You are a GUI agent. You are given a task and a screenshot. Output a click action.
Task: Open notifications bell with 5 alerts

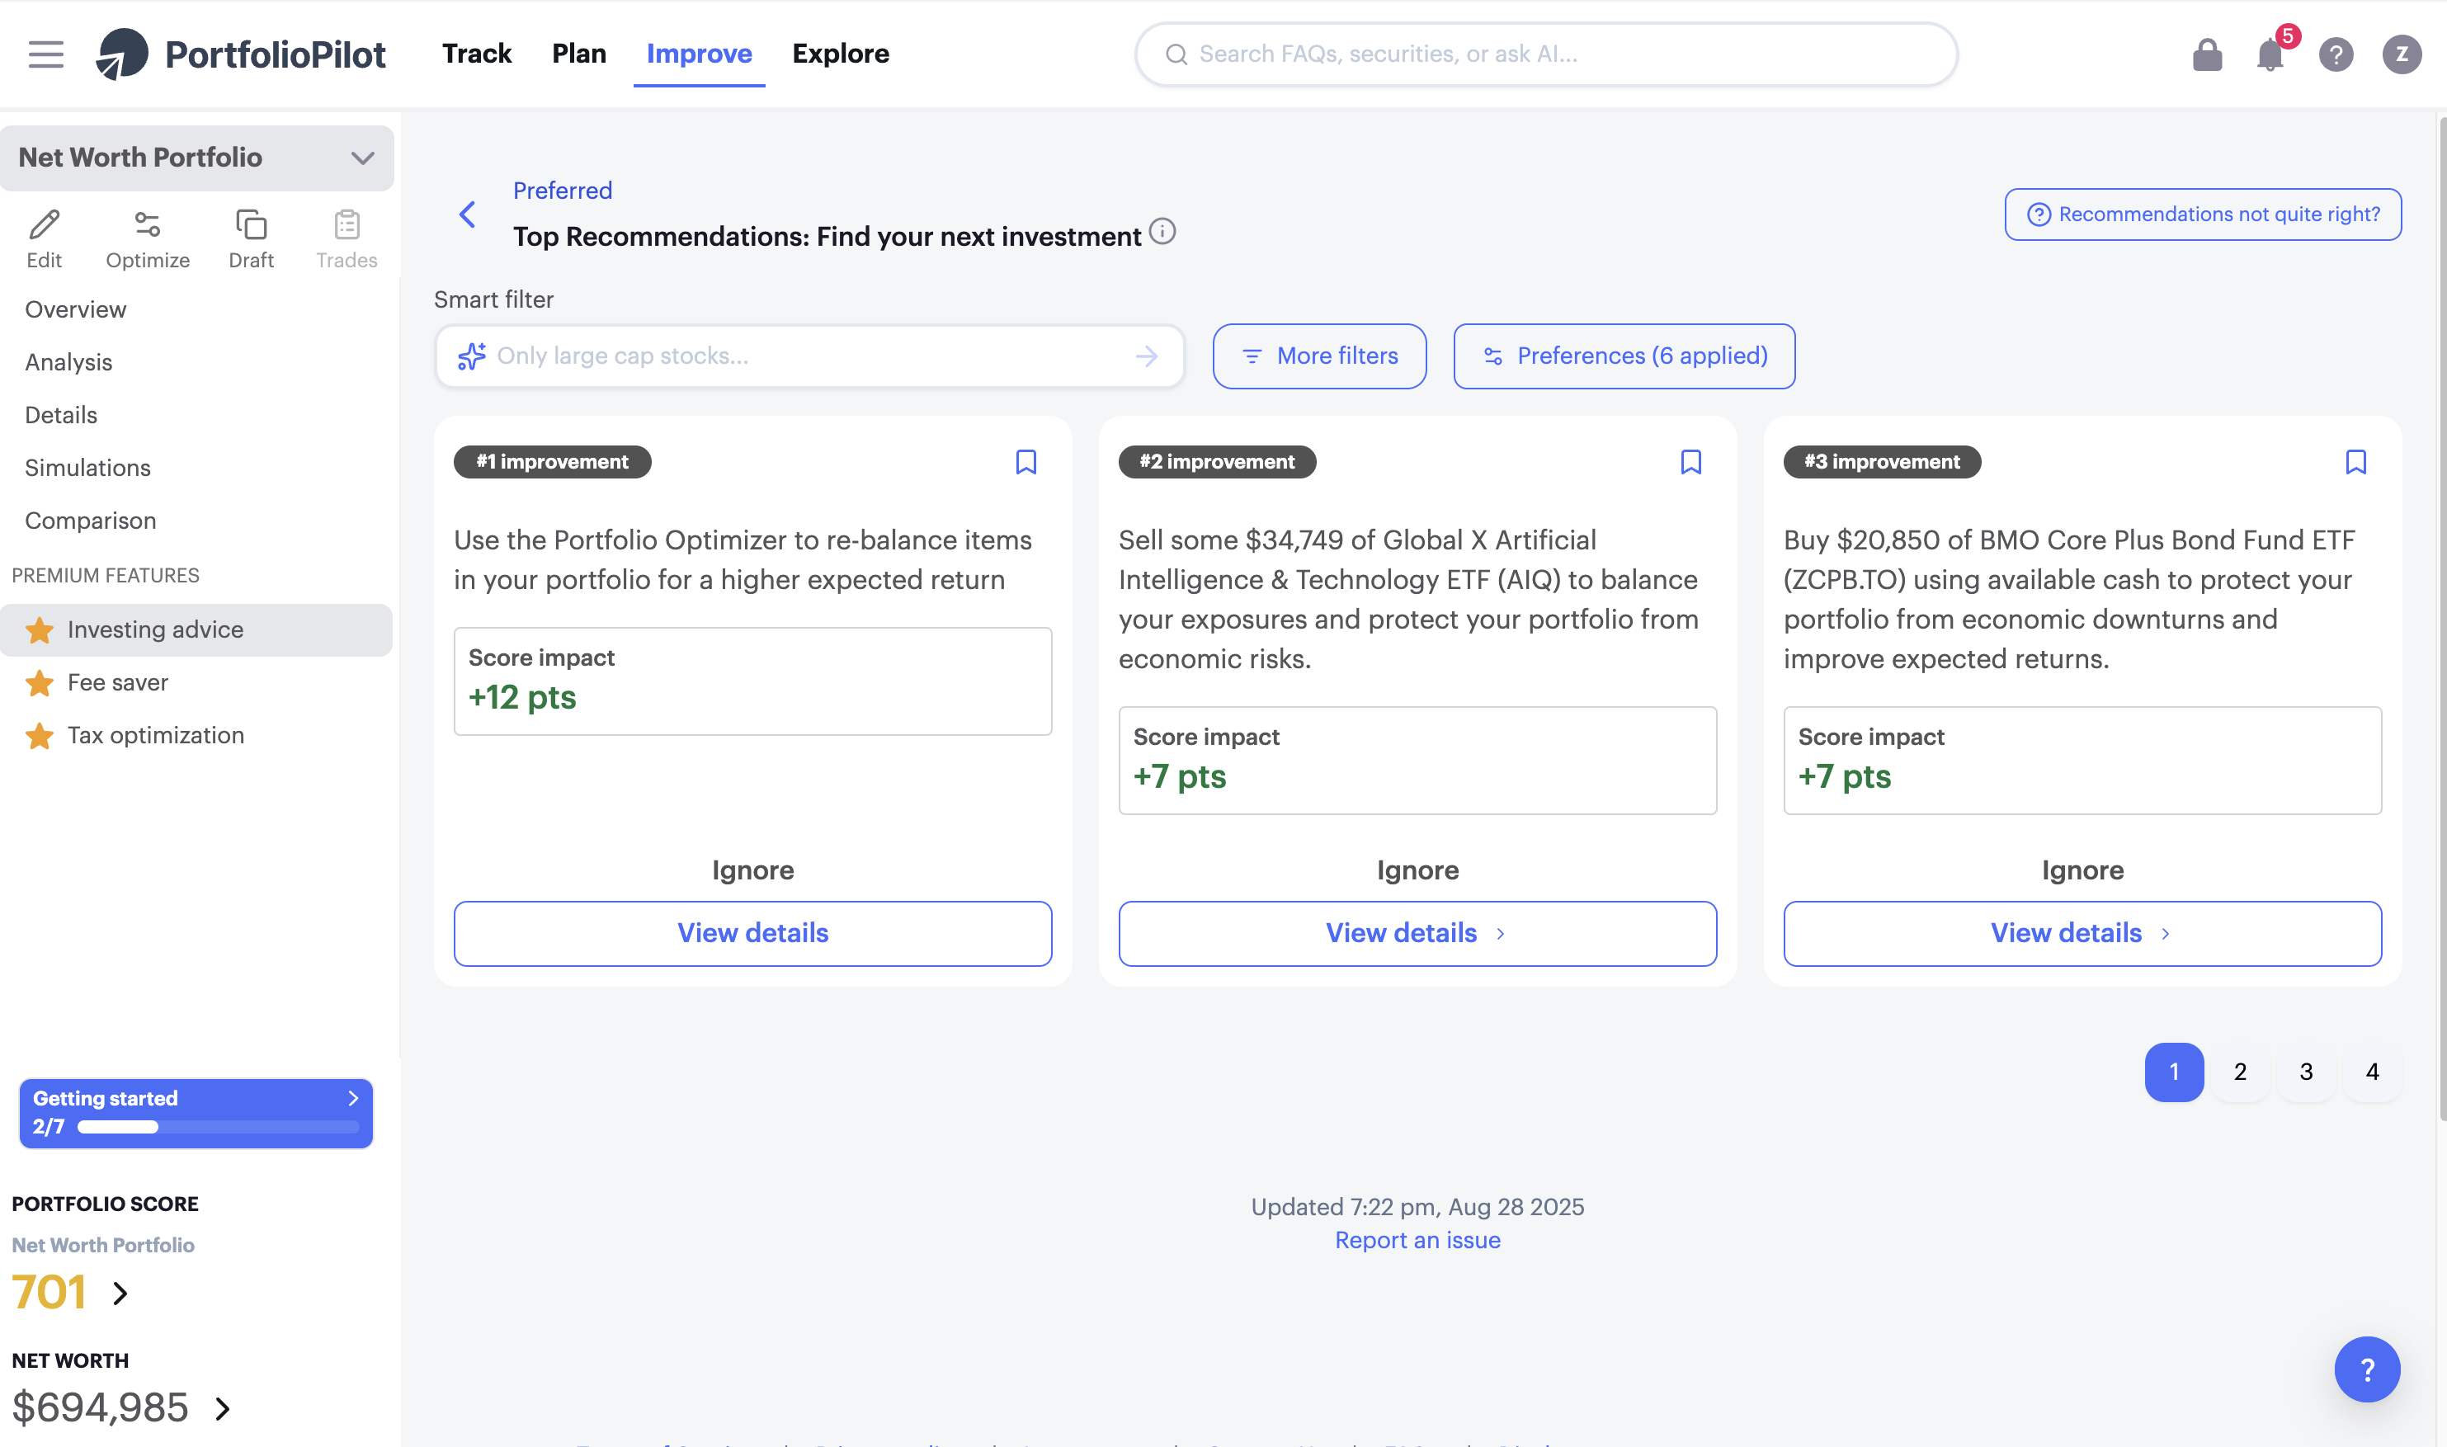click(2270, 54)
